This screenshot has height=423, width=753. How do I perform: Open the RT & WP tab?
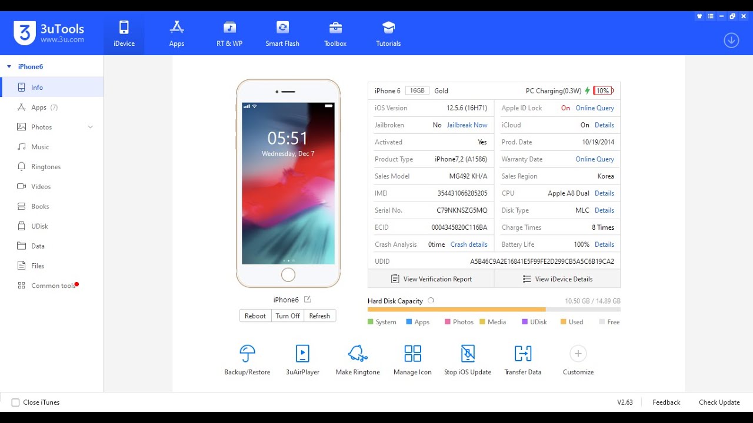pyautogui.click(x=229, y=34)
